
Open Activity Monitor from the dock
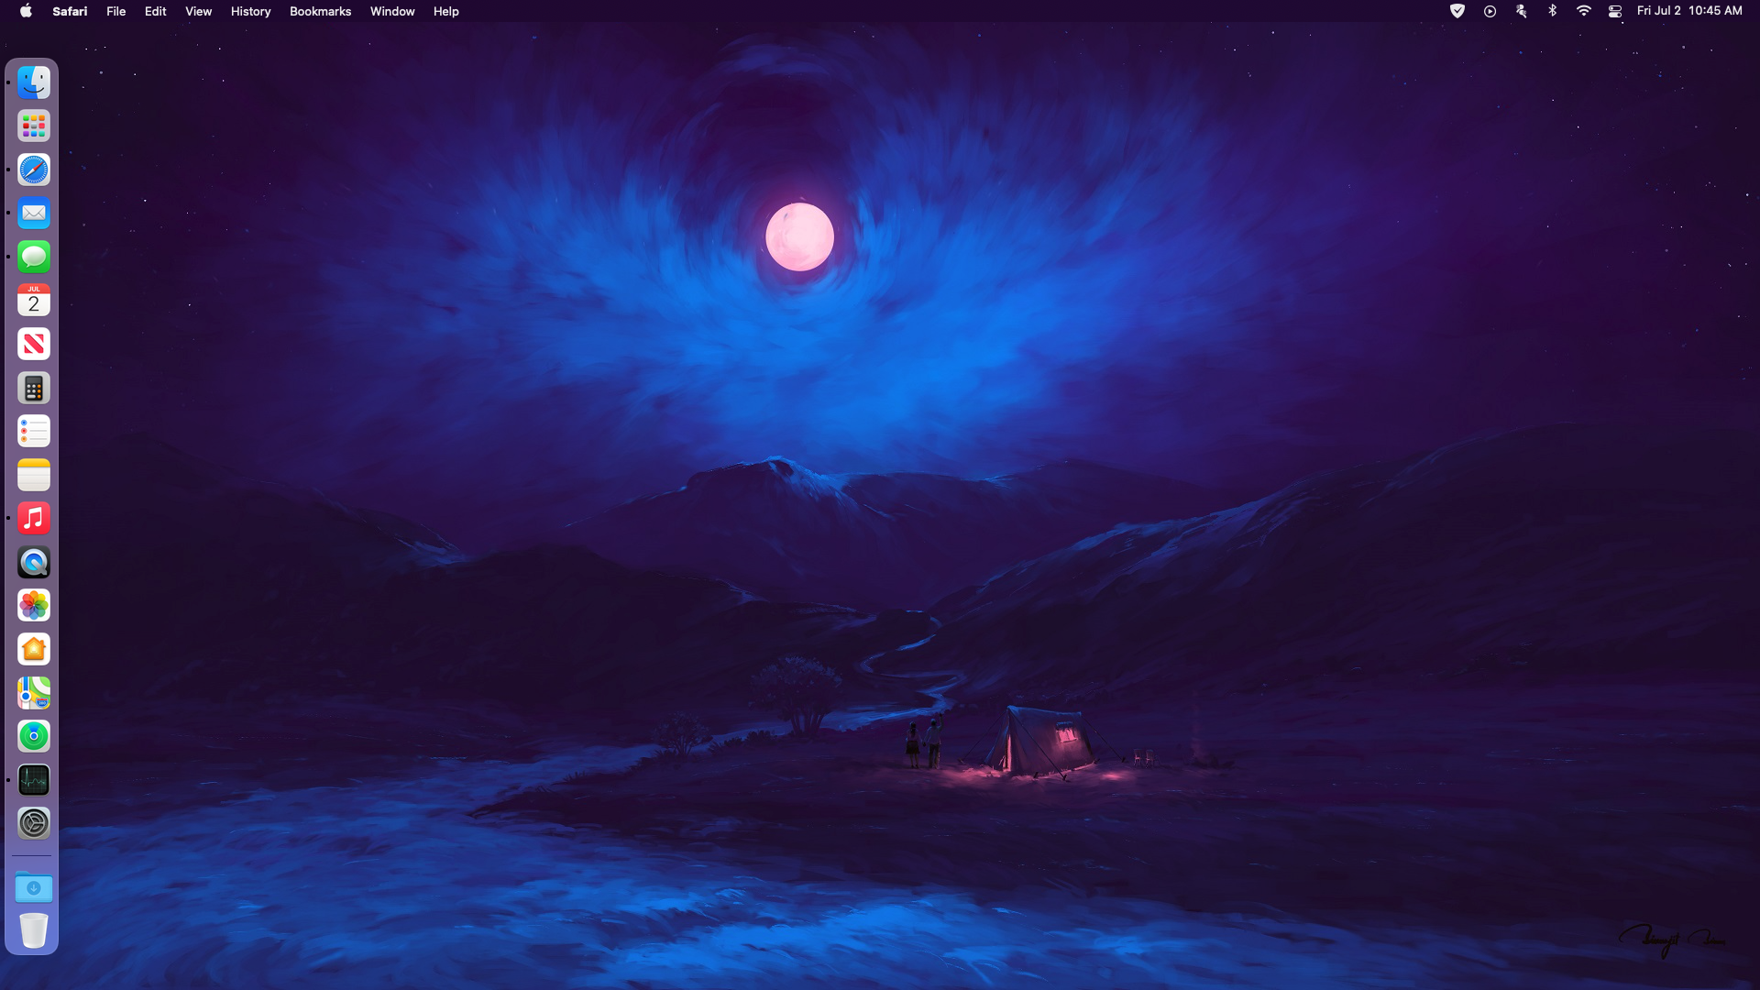pyautogui.click(x=34, y=779)
